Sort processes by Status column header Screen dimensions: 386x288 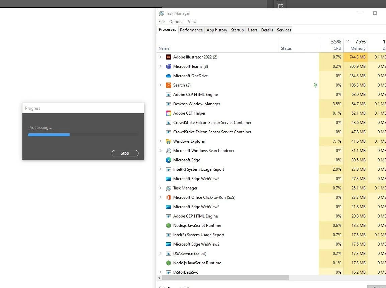pyautogui.click(x=299, y=45)
